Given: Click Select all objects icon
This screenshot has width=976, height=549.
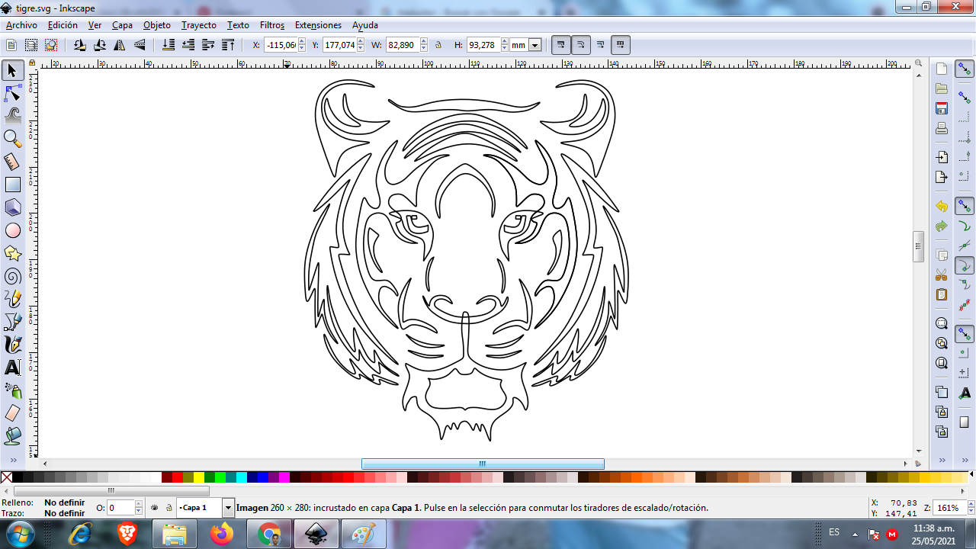Looking at the screenshot, I should 11,45.
